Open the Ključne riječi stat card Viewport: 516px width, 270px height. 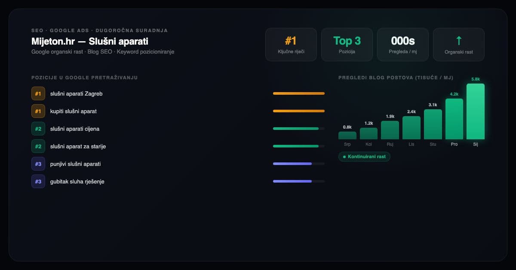coord(291,45)
